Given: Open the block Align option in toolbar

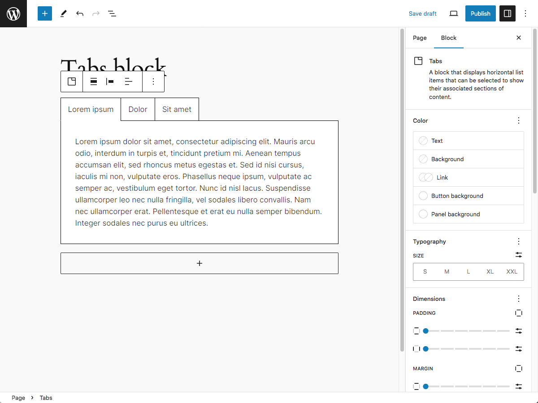Looking at the screenshot, I should (94, 81).
